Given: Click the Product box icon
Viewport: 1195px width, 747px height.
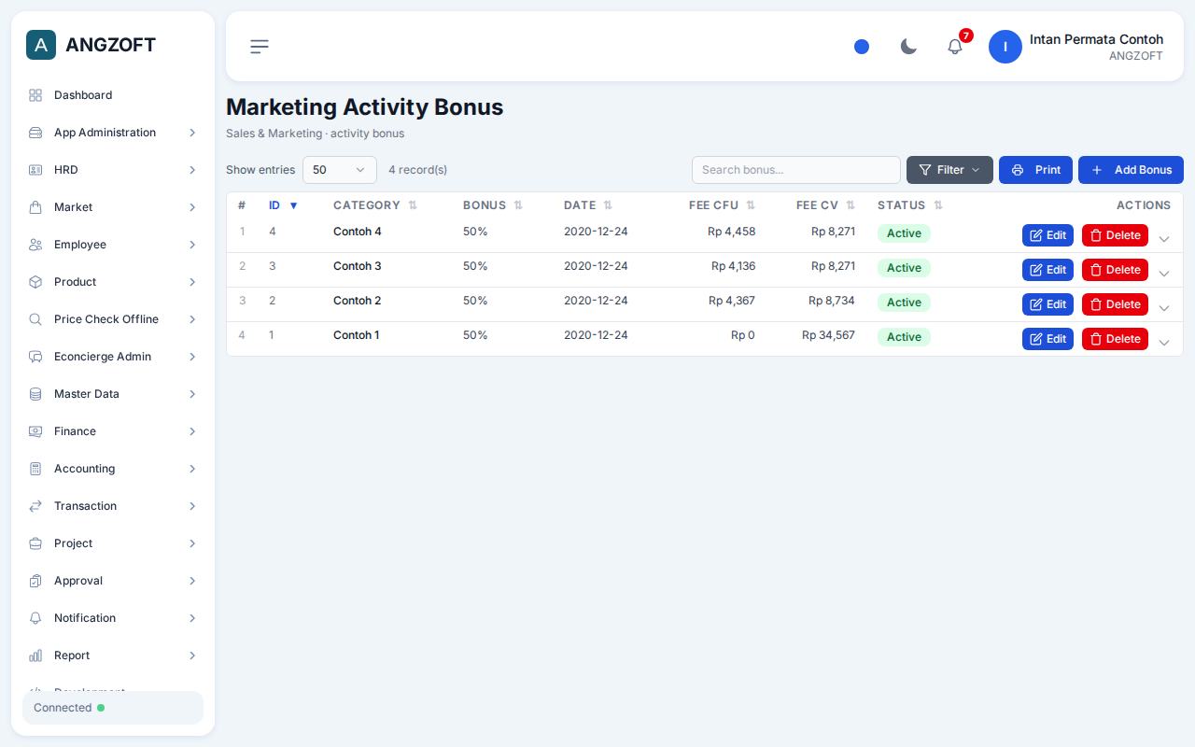Looking at the screenshot, I should pyautogui.click(x=35, y=282).
